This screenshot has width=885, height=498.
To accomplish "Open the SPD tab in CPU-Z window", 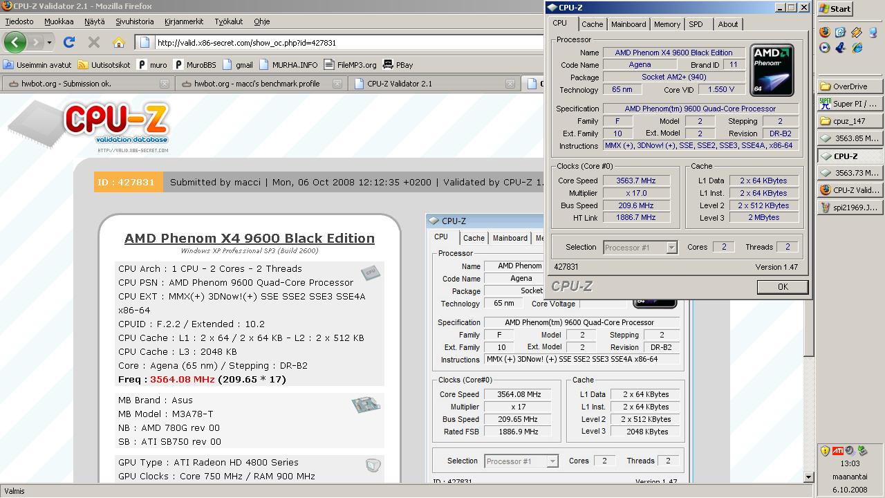I will coord(696,24).
